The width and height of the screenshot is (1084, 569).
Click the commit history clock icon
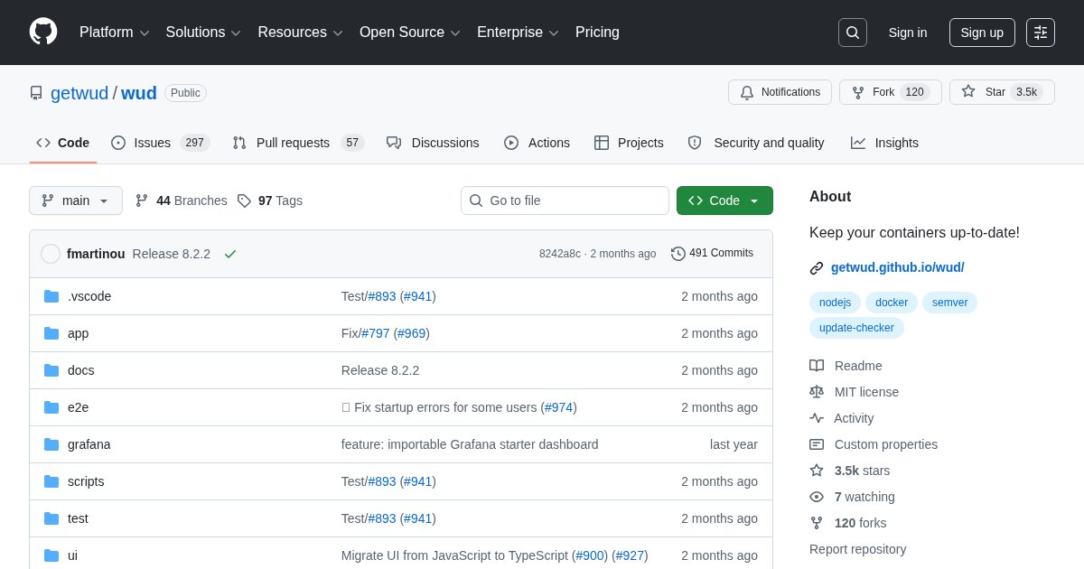pyautogui.click(x=678, y=254)
